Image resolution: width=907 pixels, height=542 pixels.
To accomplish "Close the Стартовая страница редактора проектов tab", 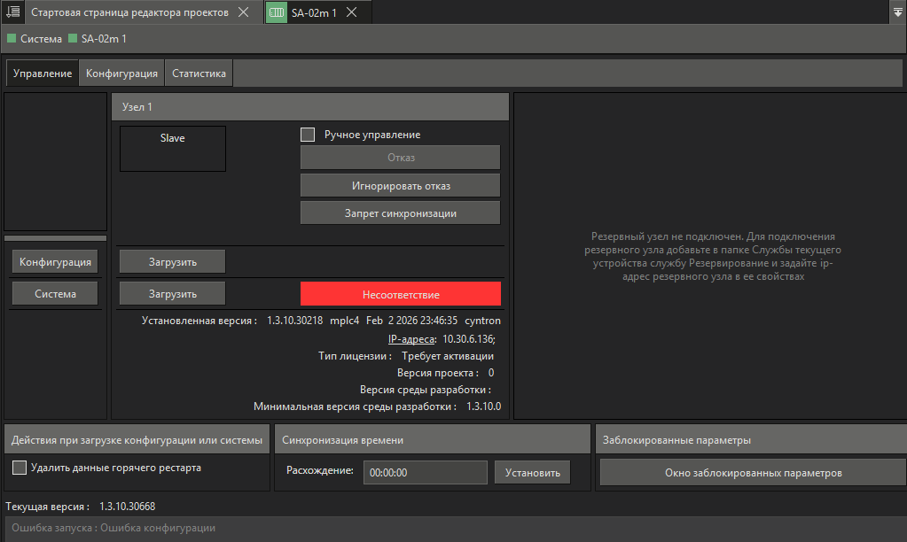I will coord(244,12).
